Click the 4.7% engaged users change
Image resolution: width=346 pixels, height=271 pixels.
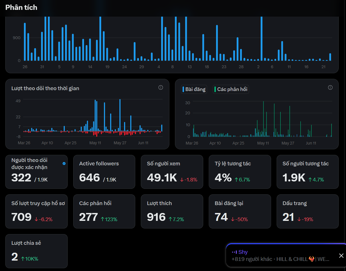(316, 180)
